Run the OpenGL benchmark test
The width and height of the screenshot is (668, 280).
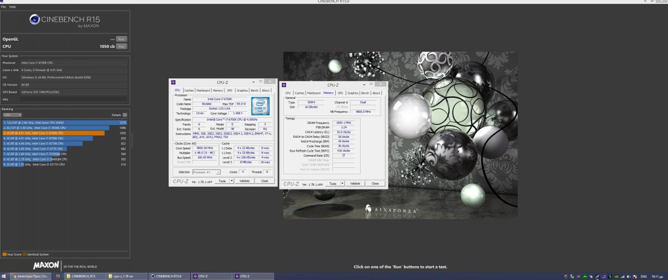[121, 39]
